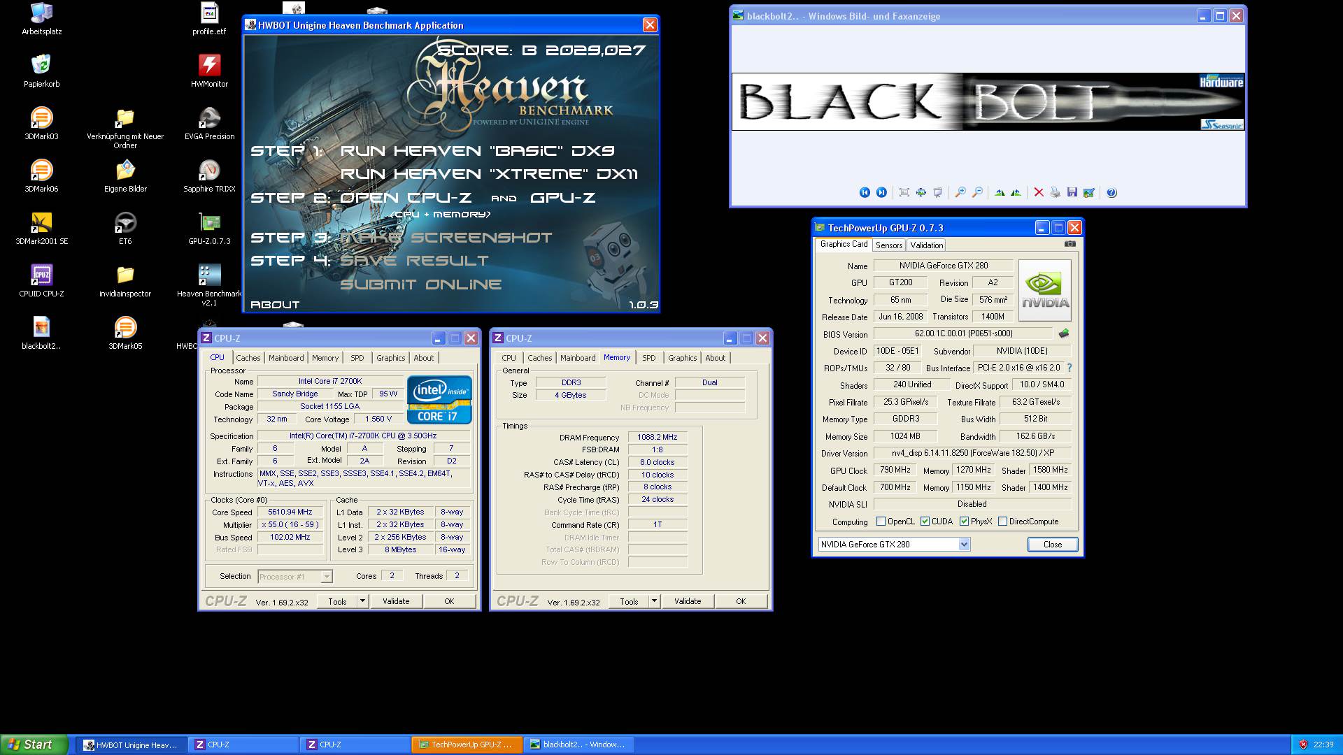This screenshot has height=755, width=1343.
Task: Switch to Sensors tab in GPU-Z
Action: tap(889, 245)
